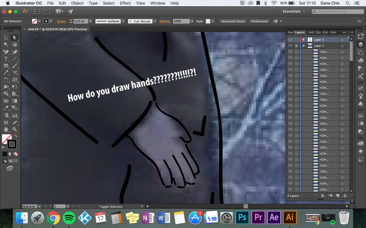
Task: Pick the Paintbrush tool
Action: pyautogui.click(x=15, y=66)
